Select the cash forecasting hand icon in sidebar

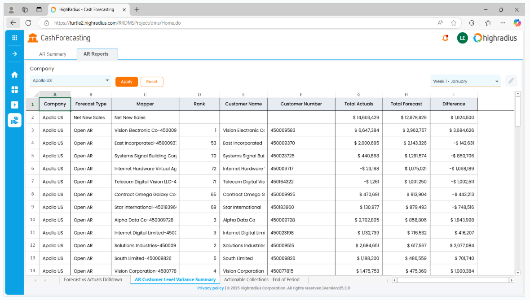pyautogui.click(x=14, y=121)
